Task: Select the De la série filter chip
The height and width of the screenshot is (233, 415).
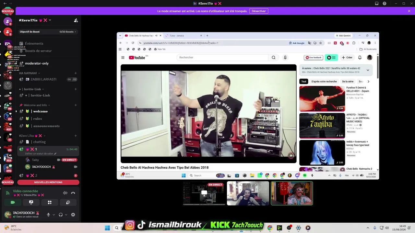Action: coord(348,82)
